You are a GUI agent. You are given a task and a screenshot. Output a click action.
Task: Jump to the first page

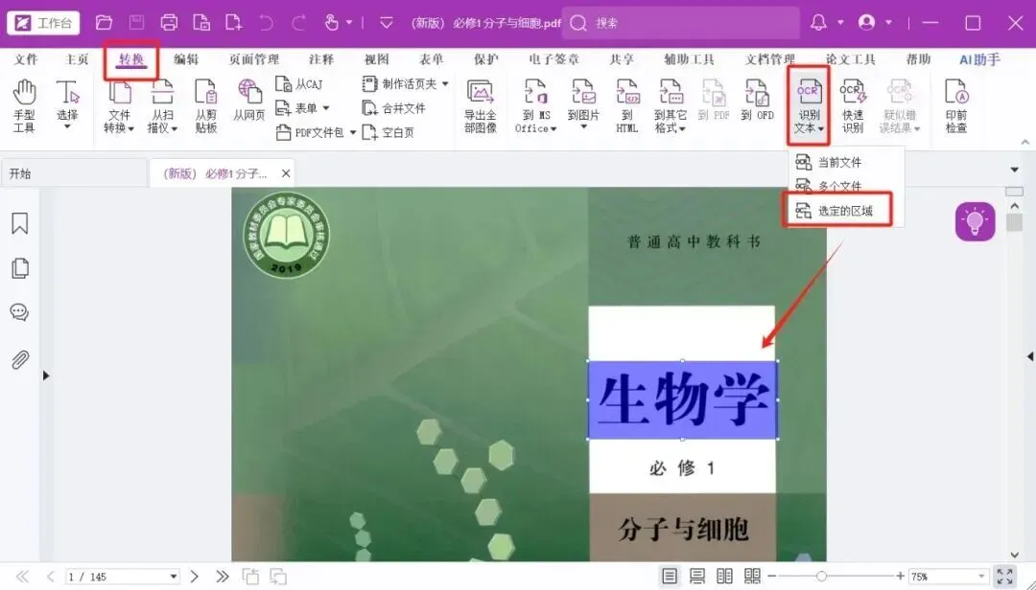(22, 577)
